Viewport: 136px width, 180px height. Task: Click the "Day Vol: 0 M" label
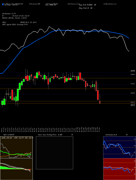click(x=85, y=8)
